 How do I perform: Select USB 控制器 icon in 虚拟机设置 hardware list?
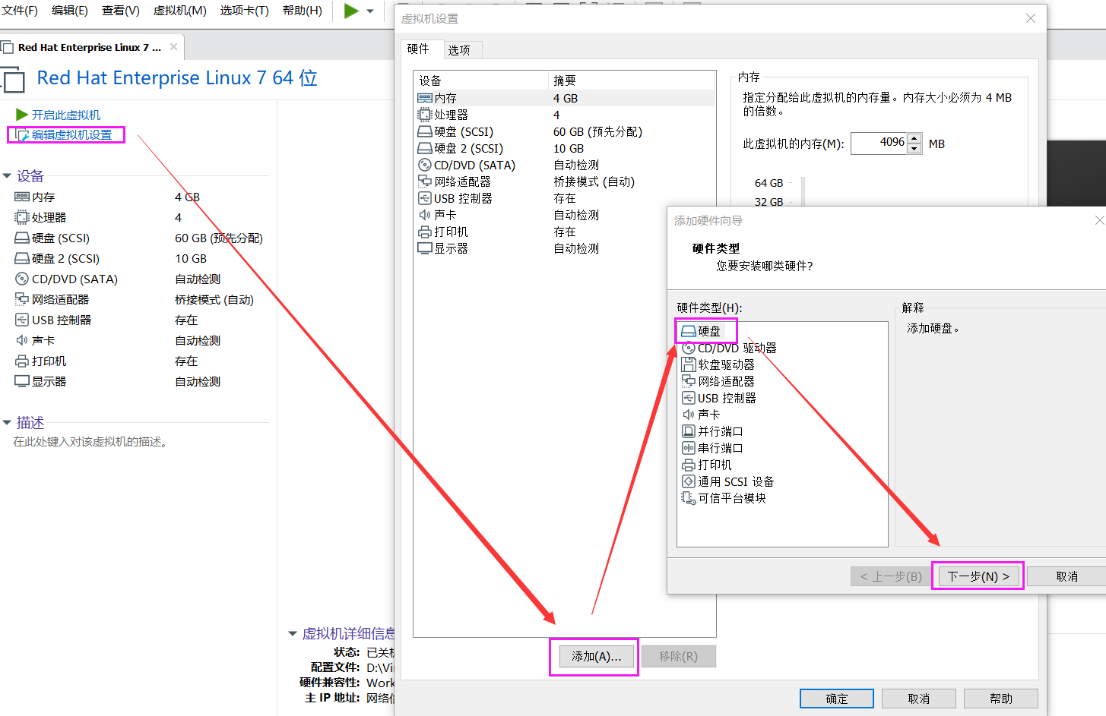coord(425,198)
